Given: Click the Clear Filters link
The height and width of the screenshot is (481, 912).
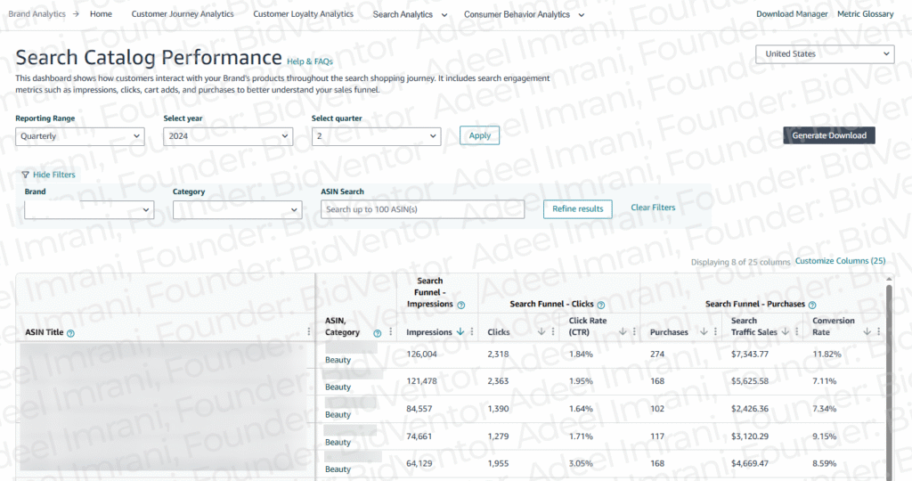Looking at the screenshot, I should (x=653, y=208).
